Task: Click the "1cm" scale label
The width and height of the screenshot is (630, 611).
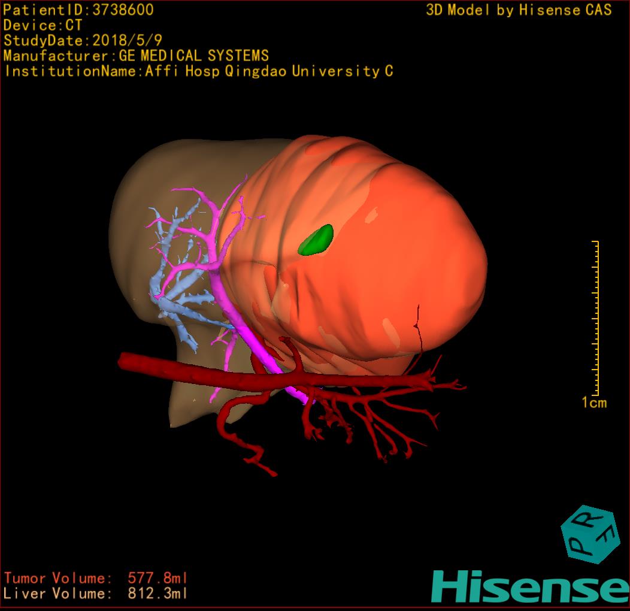Action: coord(594,403)
